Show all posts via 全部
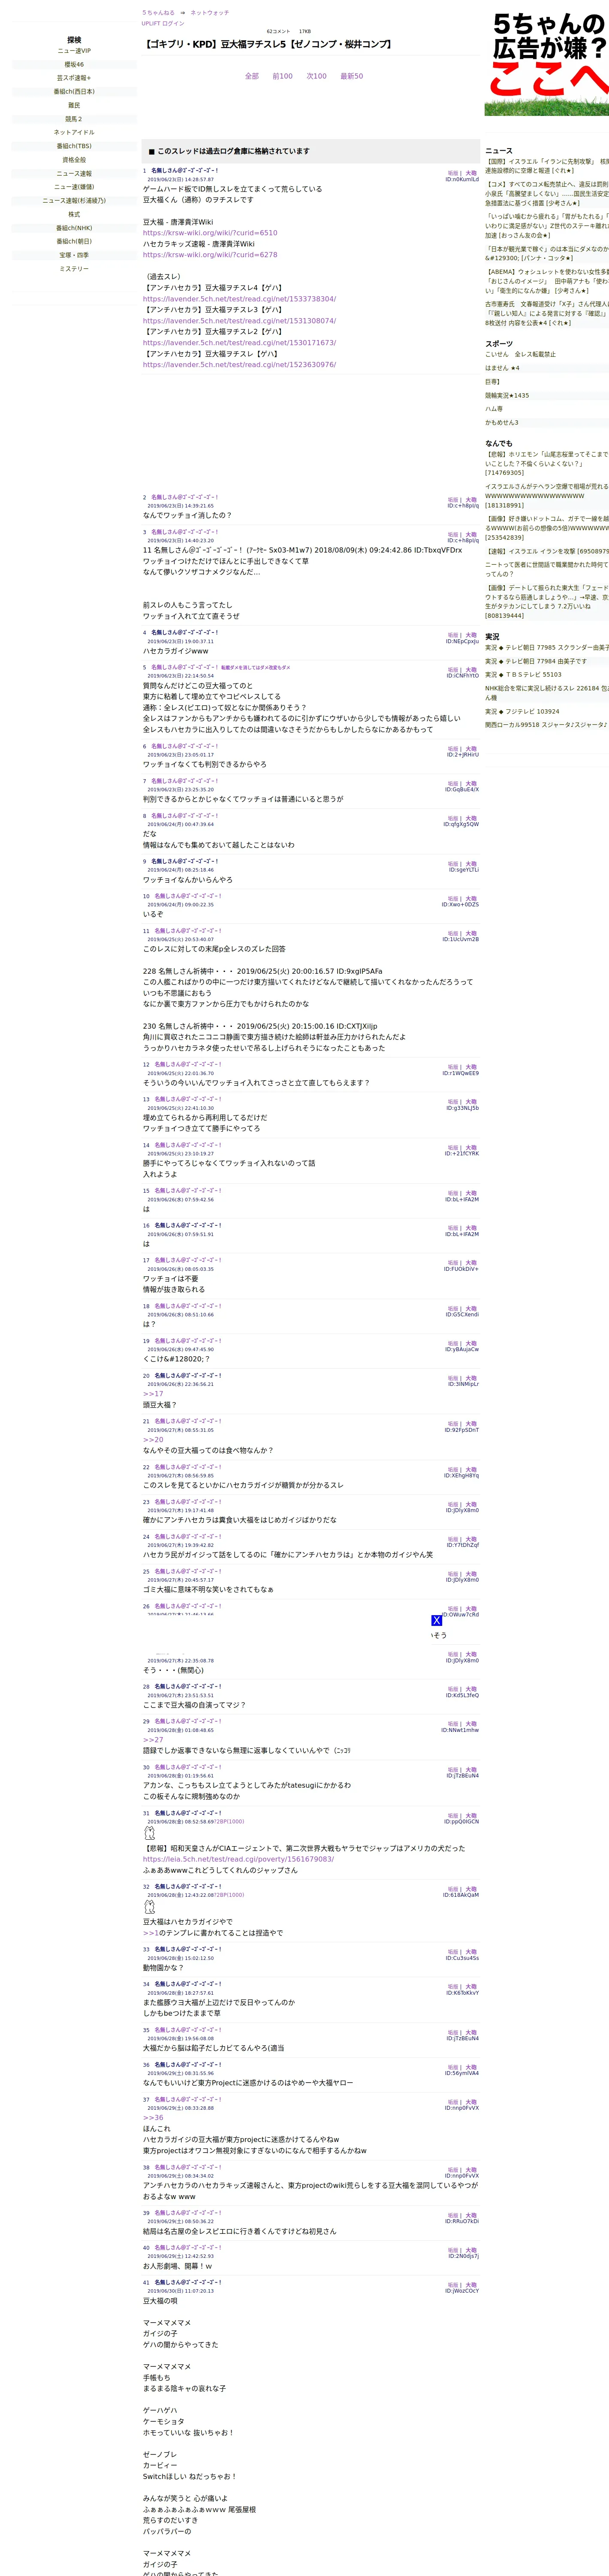 [252, 76]
